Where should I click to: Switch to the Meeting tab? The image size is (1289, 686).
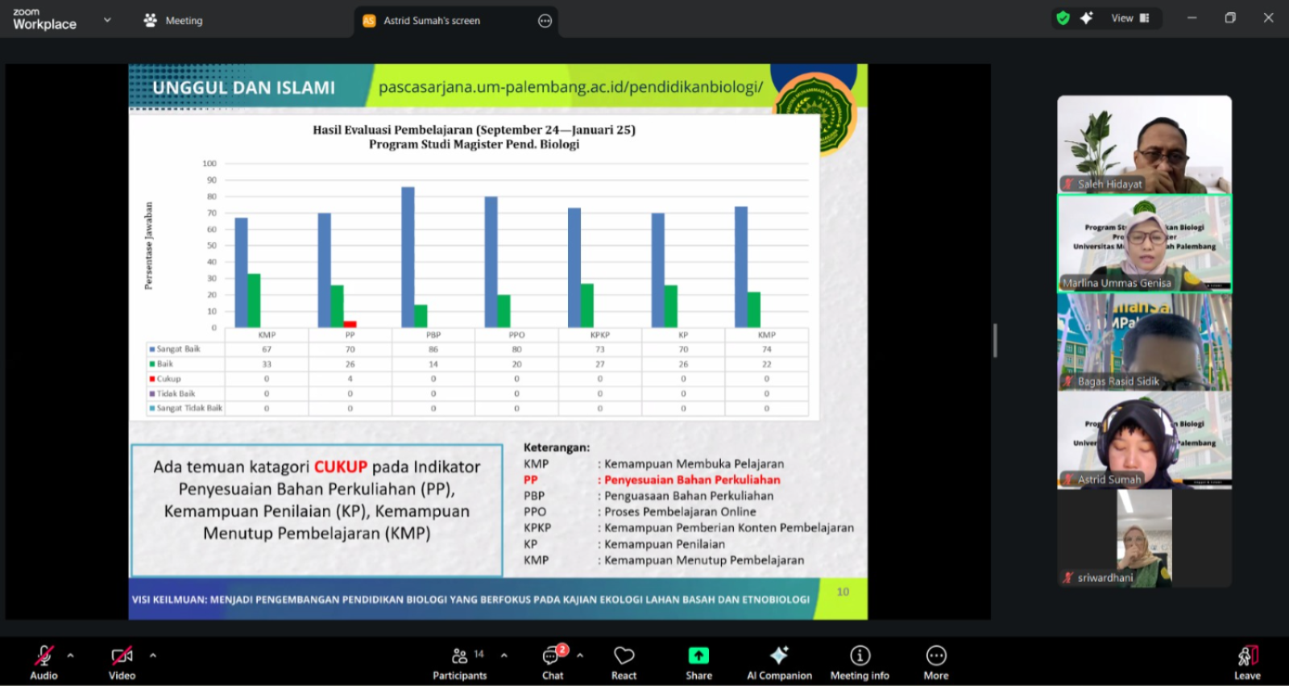pos(173,20)
